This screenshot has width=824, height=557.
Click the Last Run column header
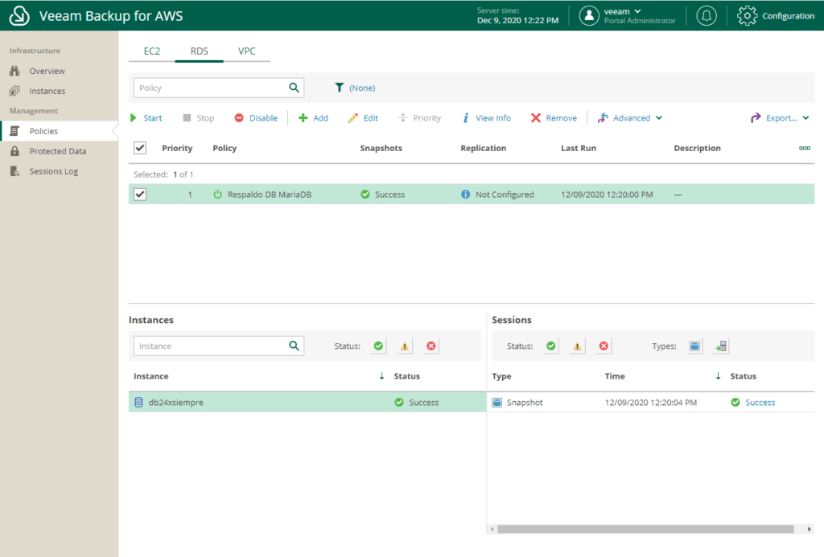(578, 148)
